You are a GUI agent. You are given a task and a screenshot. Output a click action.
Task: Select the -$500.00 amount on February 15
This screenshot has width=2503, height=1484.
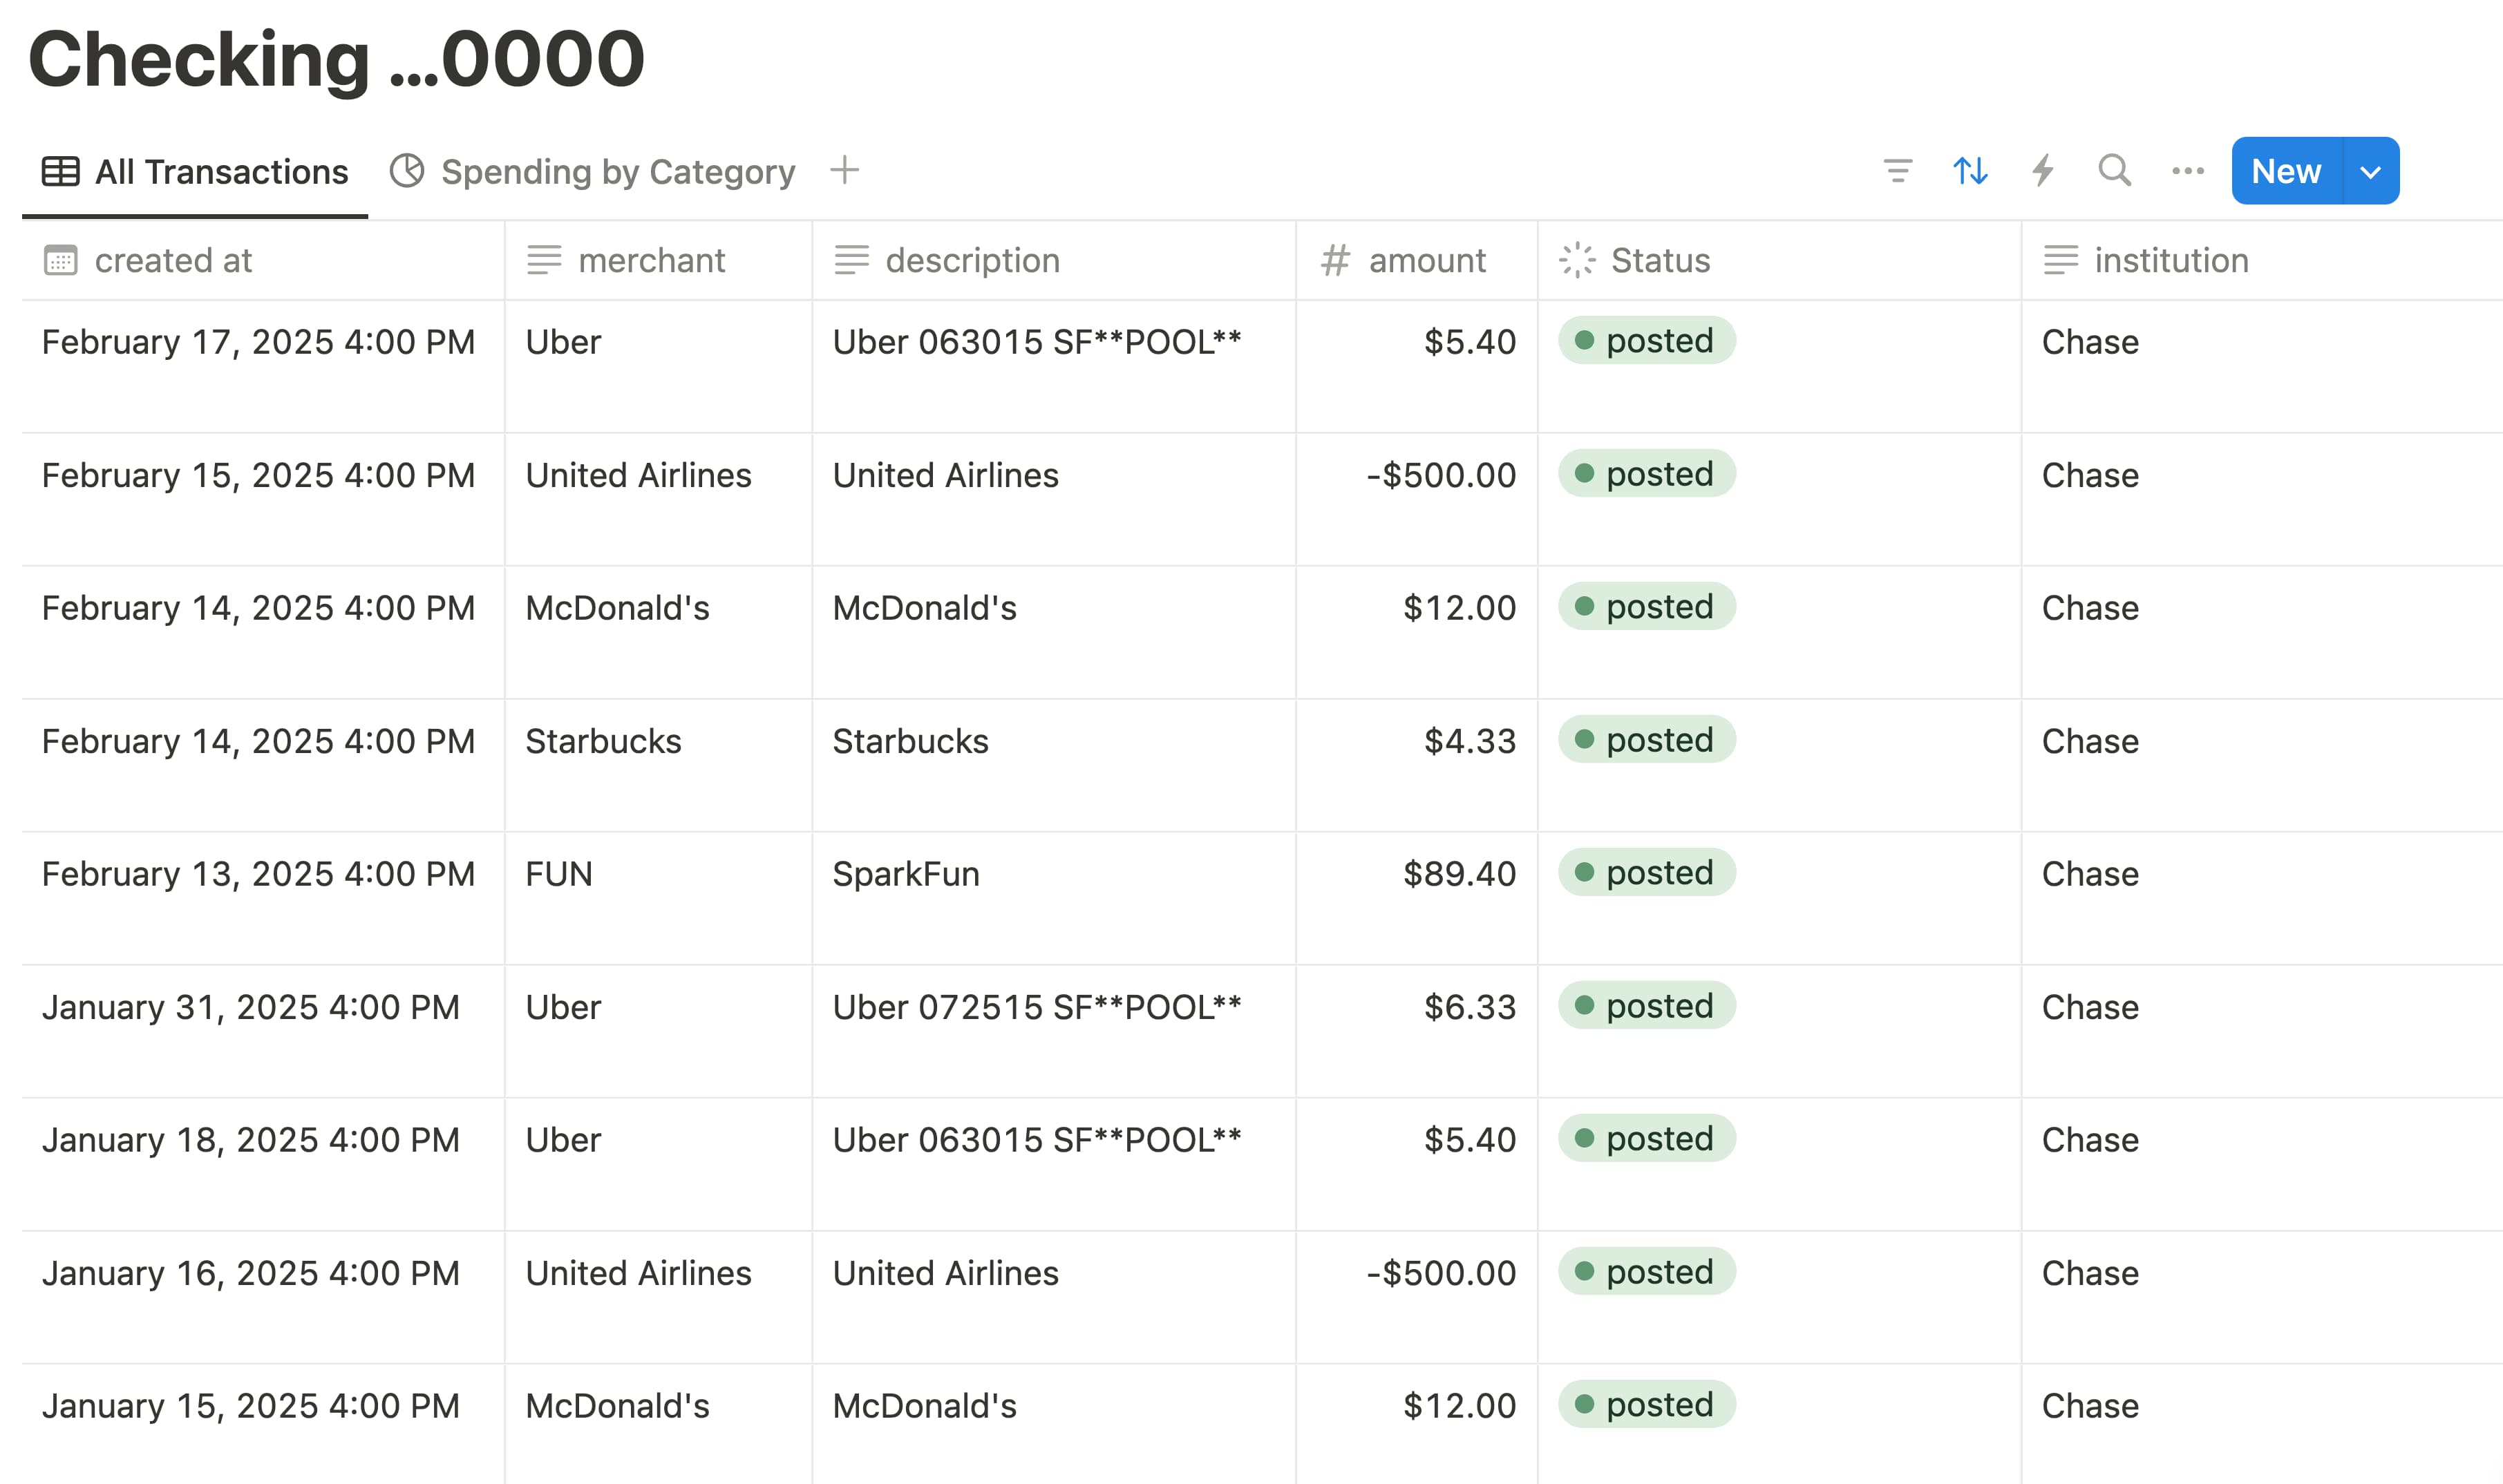(x=1440, y=476)
